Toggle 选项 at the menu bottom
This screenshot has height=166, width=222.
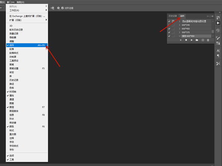pyautogui.click(x=27, y=156)
